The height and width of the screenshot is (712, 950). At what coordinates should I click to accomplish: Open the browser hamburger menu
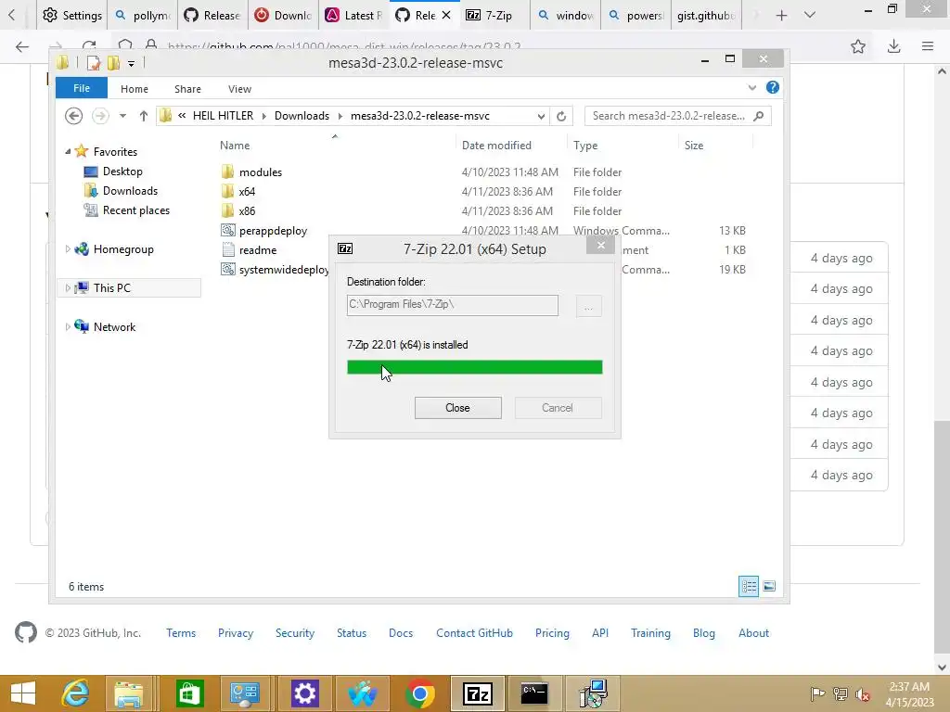(928, 46)
